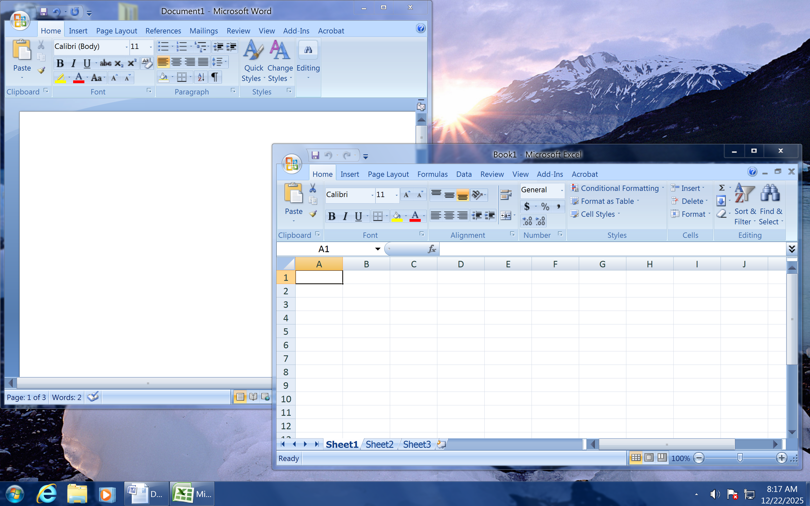Screen dimensions: 810x506
Task: Open the Conditional Formatting dropdown
Action: 620,188
